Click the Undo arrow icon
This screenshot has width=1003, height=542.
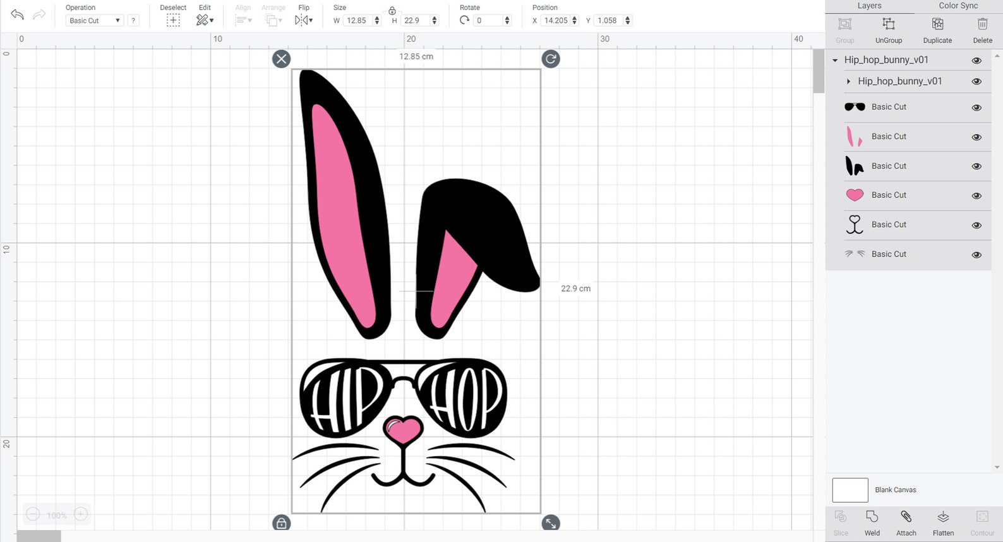[17, 15]
